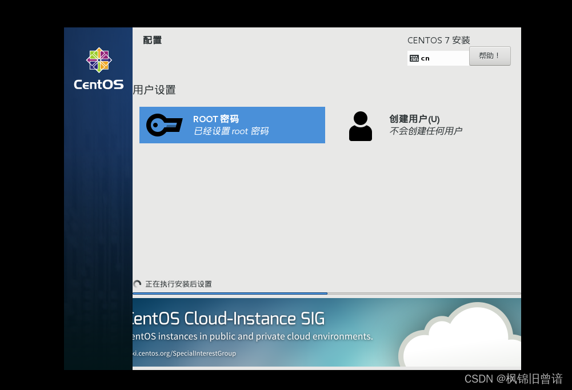
Task: Click the user silhouette icon for 创建用户
Action: (x=360, y=126)
